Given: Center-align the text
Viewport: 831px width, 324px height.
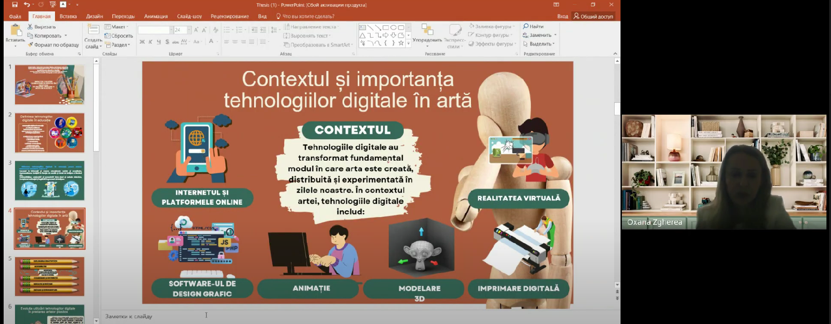Looking at the screenshot, I should pyautogui.click(x=235, y=42).
